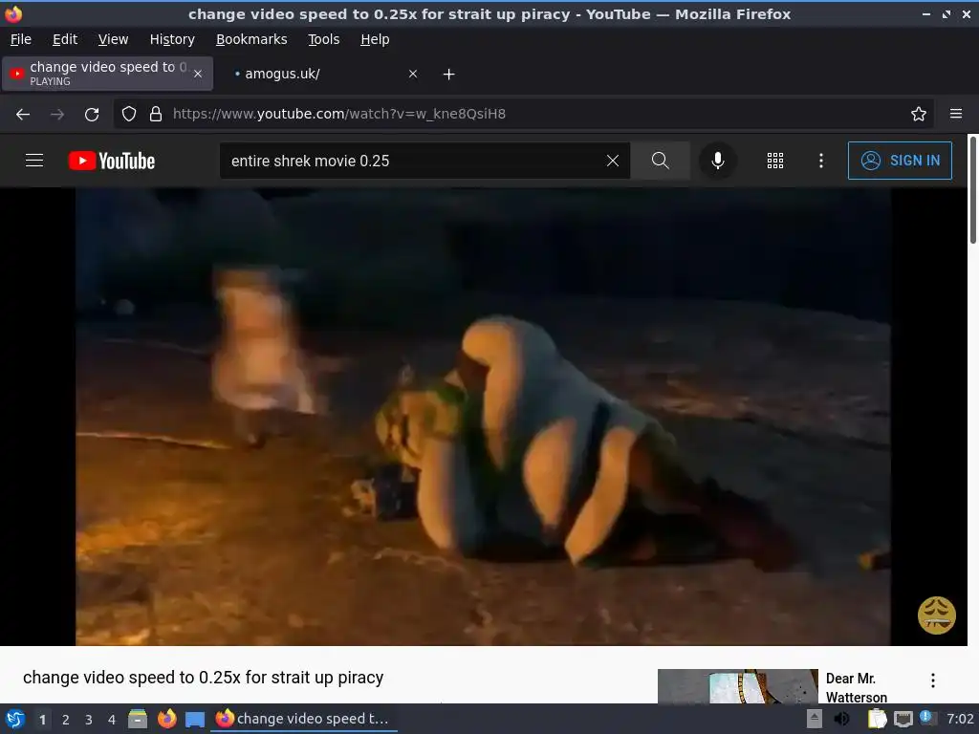This screenshot has height=734, width=979.
Task: Click the video player to pause
Action: 483,417
